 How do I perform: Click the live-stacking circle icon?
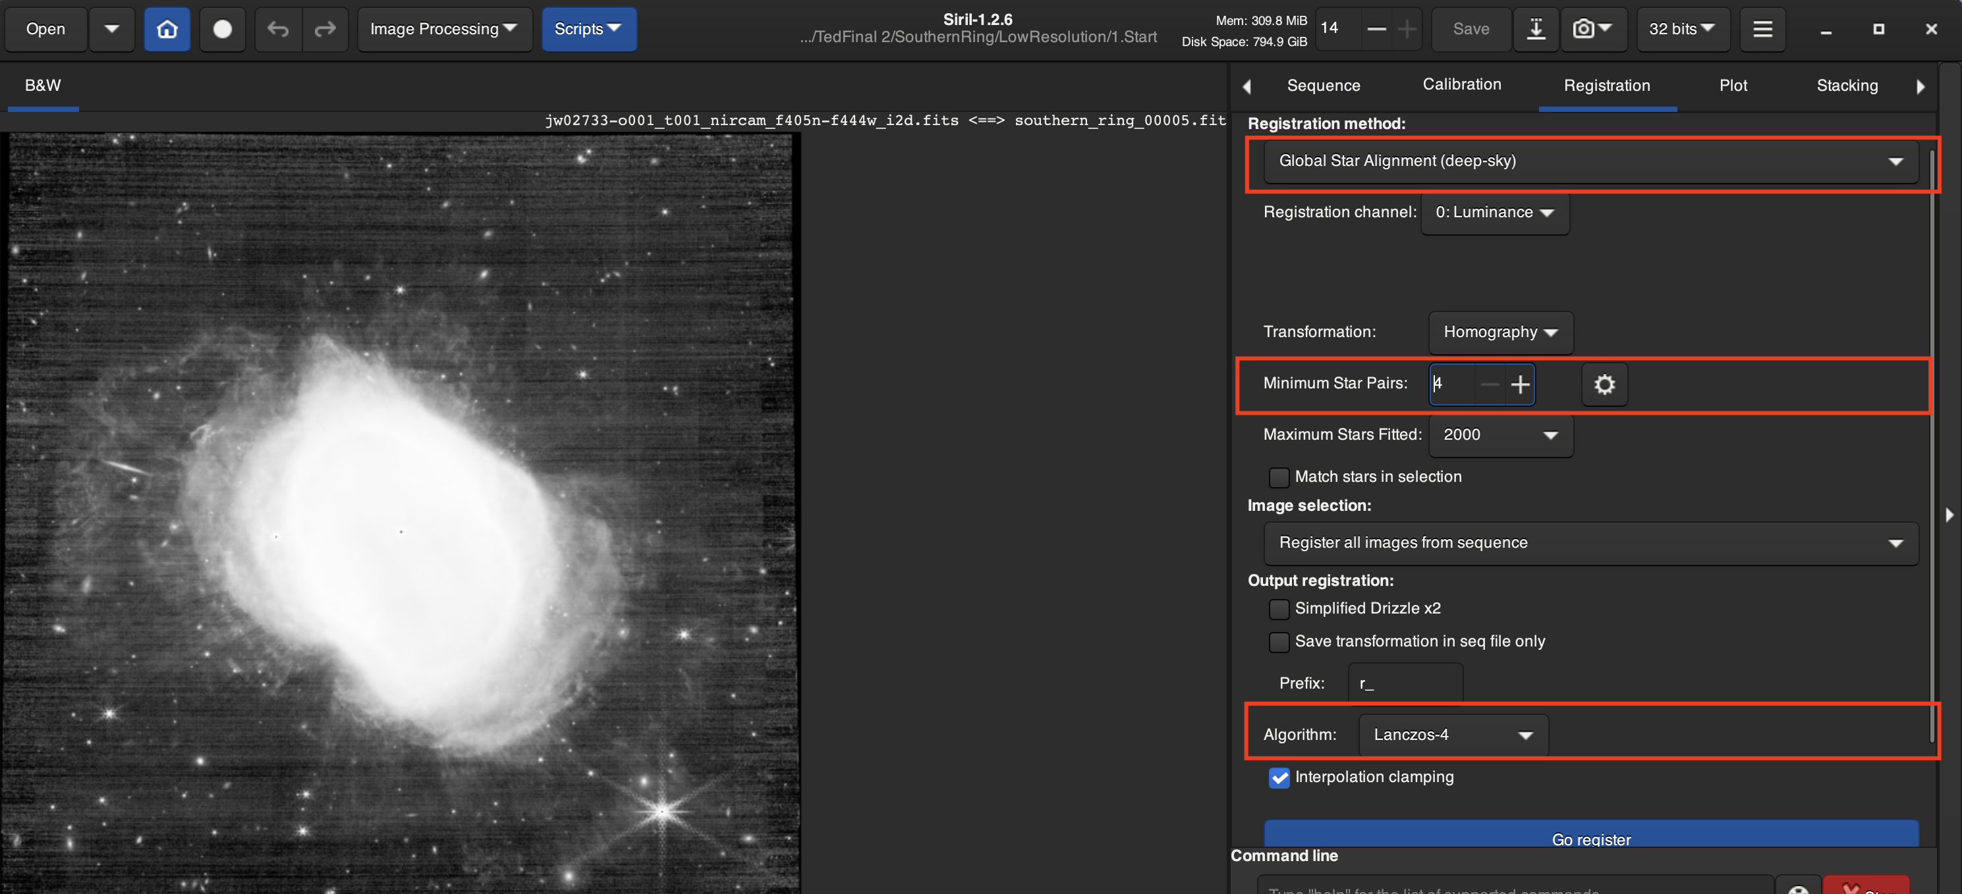pos(221,29)
